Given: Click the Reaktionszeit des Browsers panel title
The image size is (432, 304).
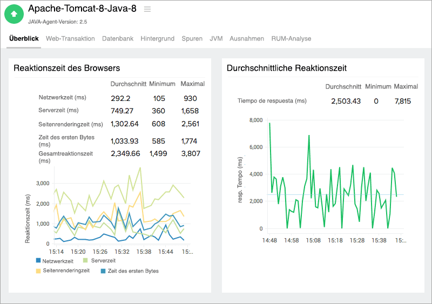Looking at the screenshot, I should 66,68.
